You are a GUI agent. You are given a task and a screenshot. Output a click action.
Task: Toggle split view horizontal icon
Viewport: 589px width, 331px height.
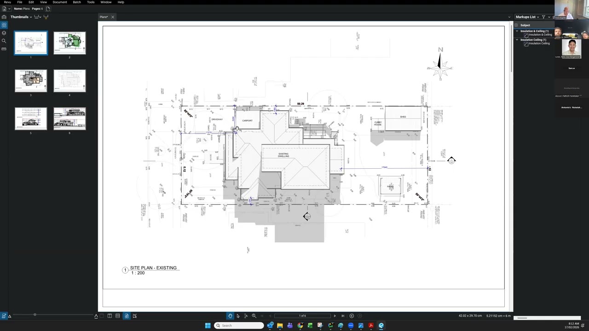(118, 316)
